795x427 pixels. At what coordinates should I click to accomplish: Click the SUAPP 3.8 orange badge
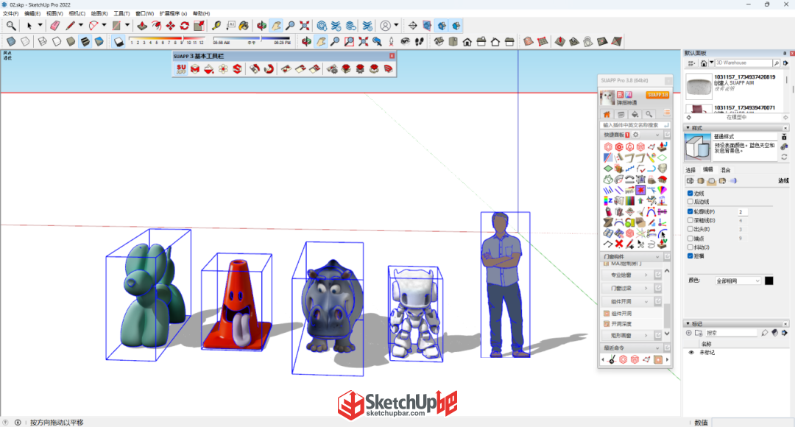click(657, 95)
